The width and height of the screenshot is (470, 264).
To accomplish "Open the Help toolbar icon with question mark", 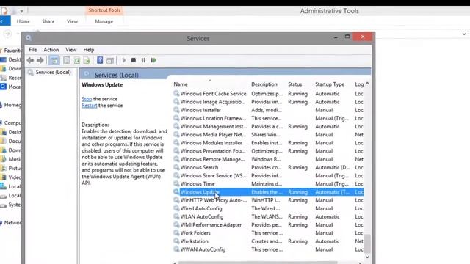I will (100, 60).
